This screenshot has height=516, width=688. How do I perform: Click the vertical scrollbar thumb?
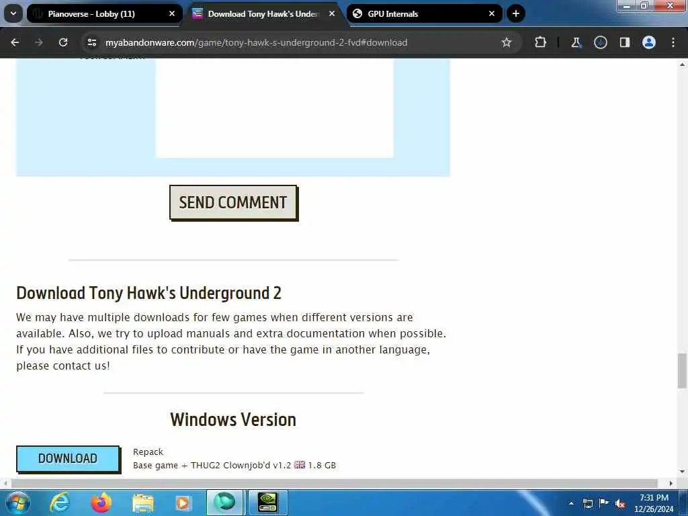pos(682,371)
